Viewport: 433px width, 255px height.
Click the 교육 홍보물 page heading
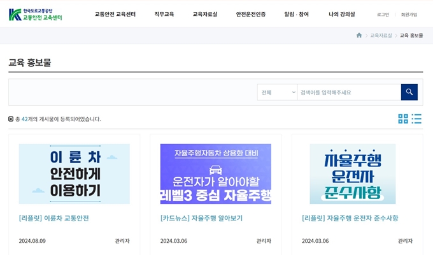point(30,62)
